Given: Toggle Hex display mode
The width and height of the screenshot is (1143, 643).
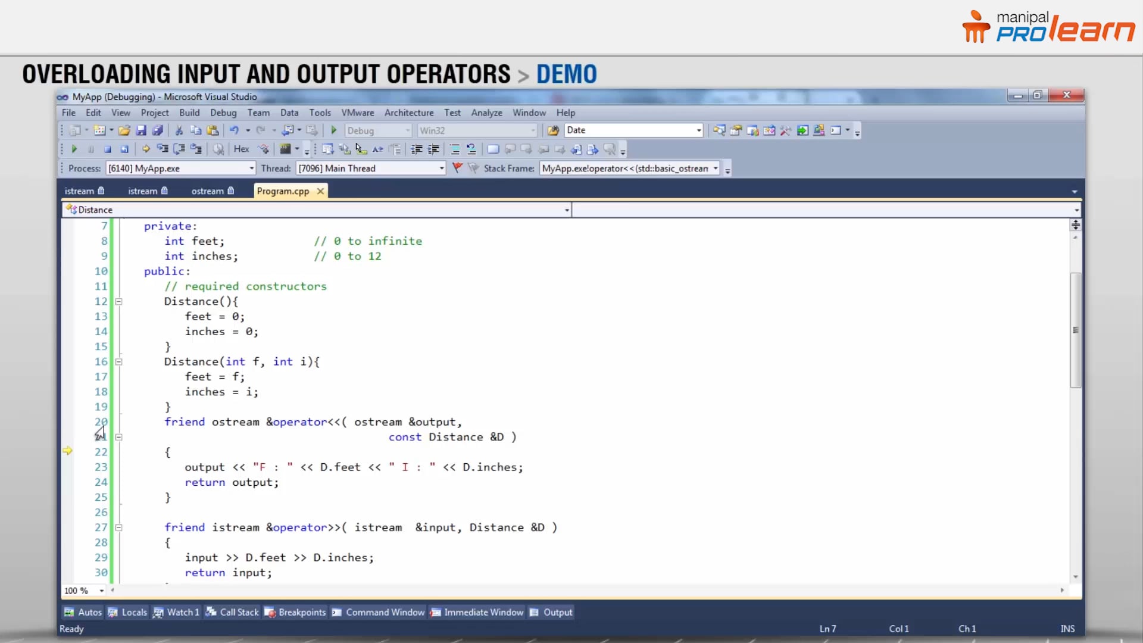Looking at the screenshot, I should tap(241, 149).
